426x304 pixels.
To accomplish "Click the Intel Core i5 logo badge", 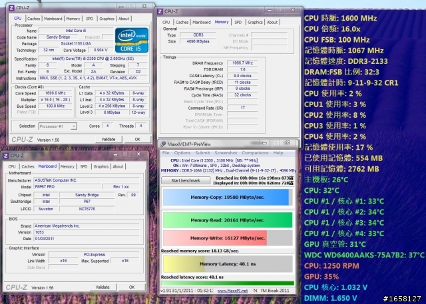I will [x=132, y=40].
